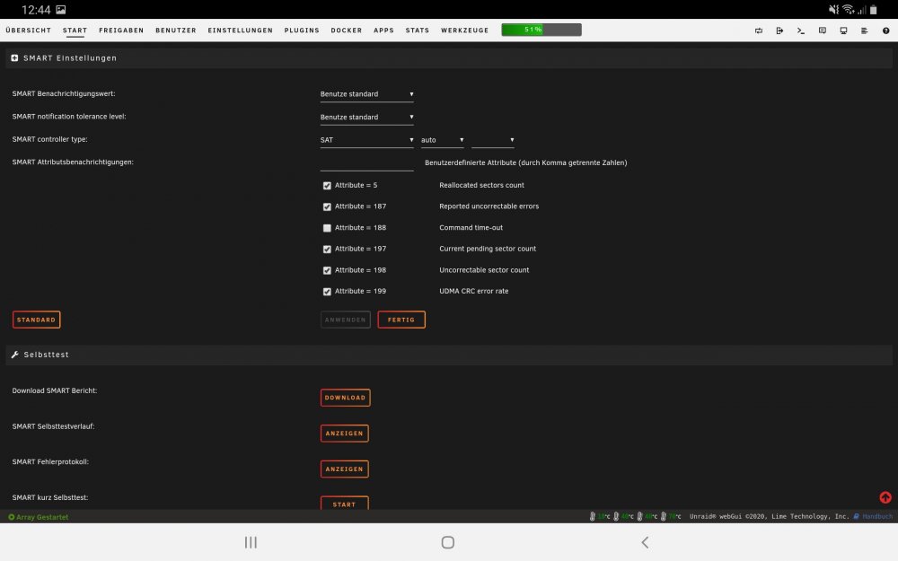Click the Uncorrectable sector count label
Screen dimensions: 898x561
(484, 270)
